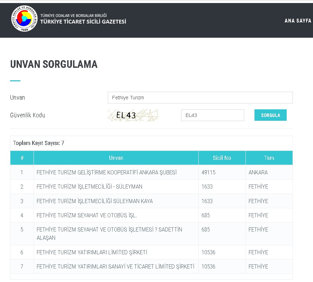Click the SORGULA button
The image size is (313, 282).
(270, 115)
